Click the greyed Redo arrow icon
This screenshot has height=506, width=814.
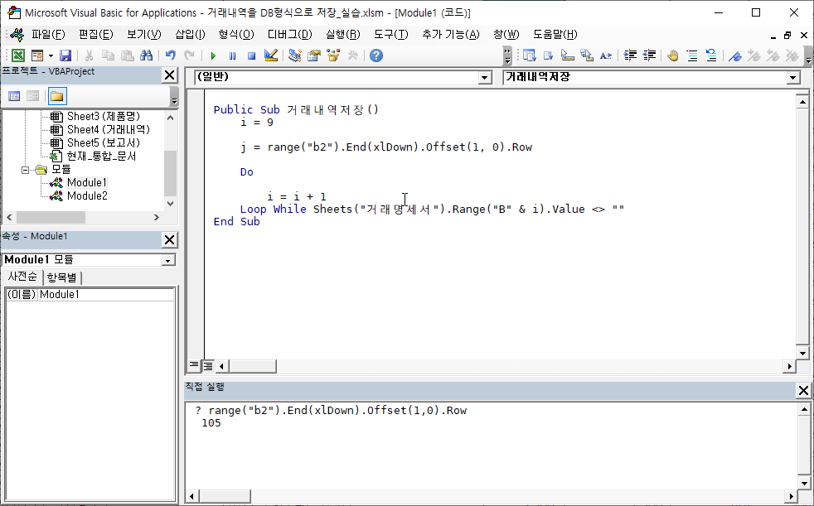[190, 55]
